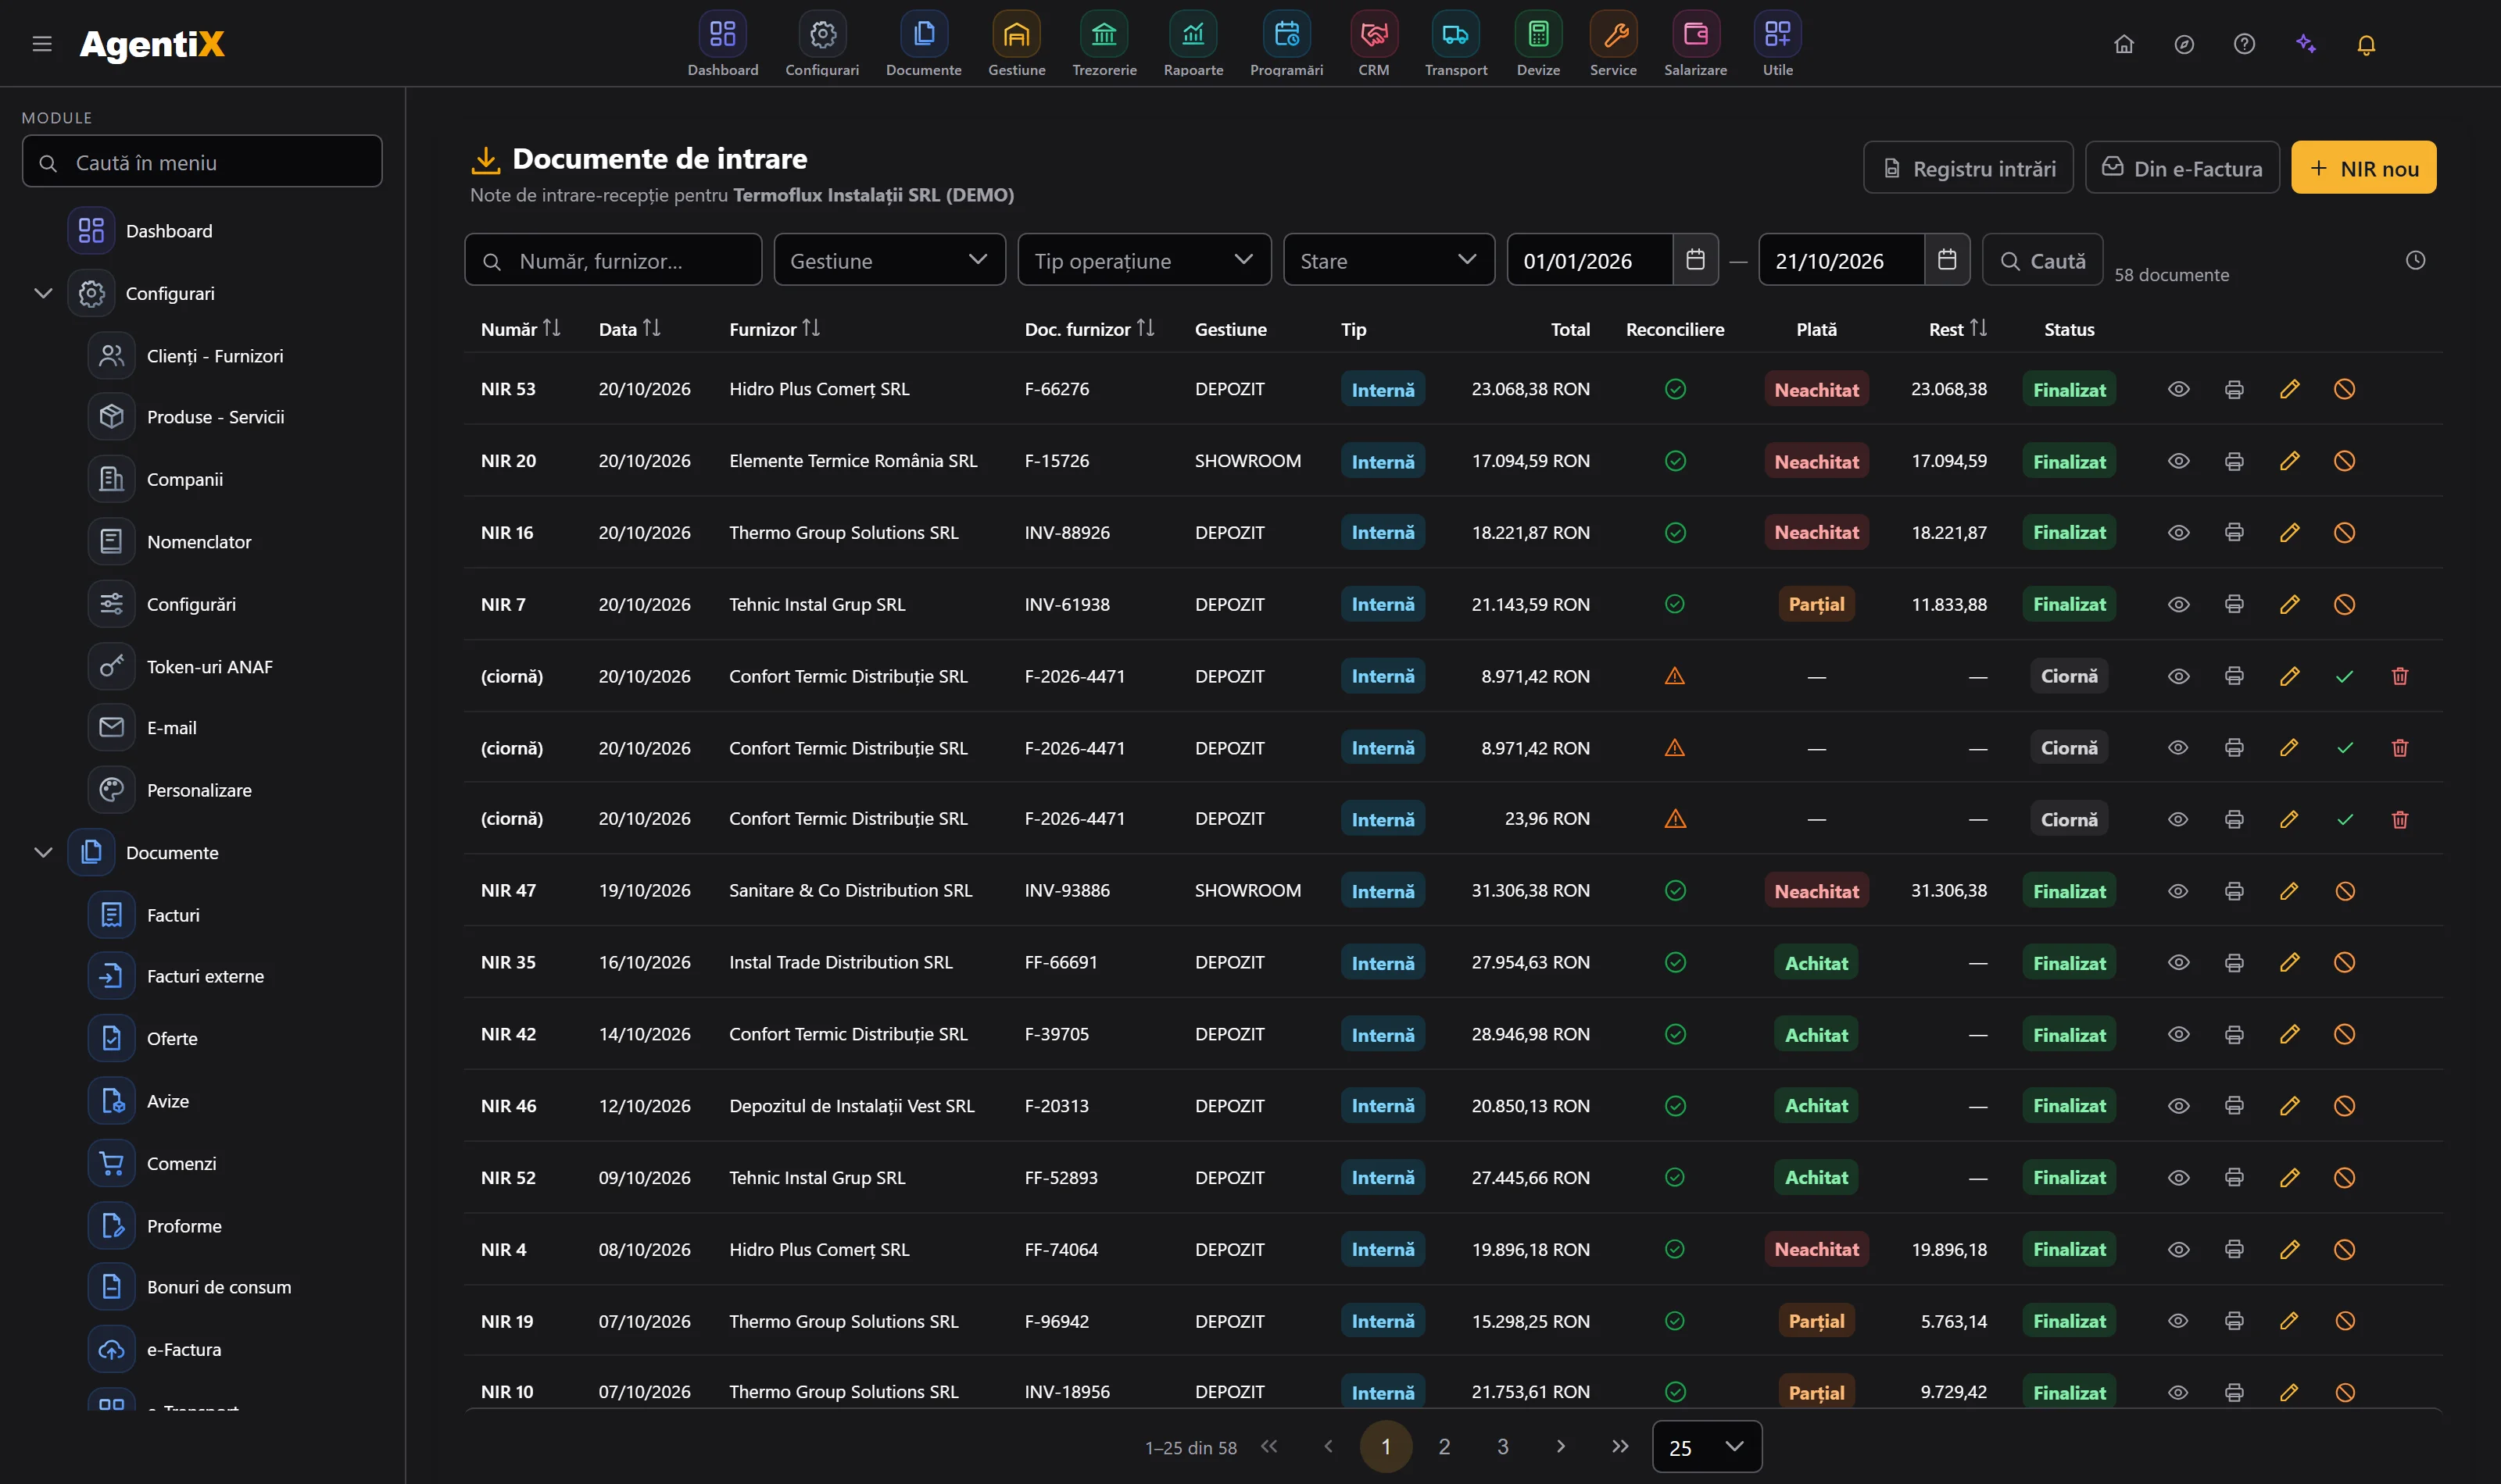Image resolution: width=2501 pixels, height=1484 pixels.
Task: Collapse the Configurari sidebar section
Action: pos(43,293)
